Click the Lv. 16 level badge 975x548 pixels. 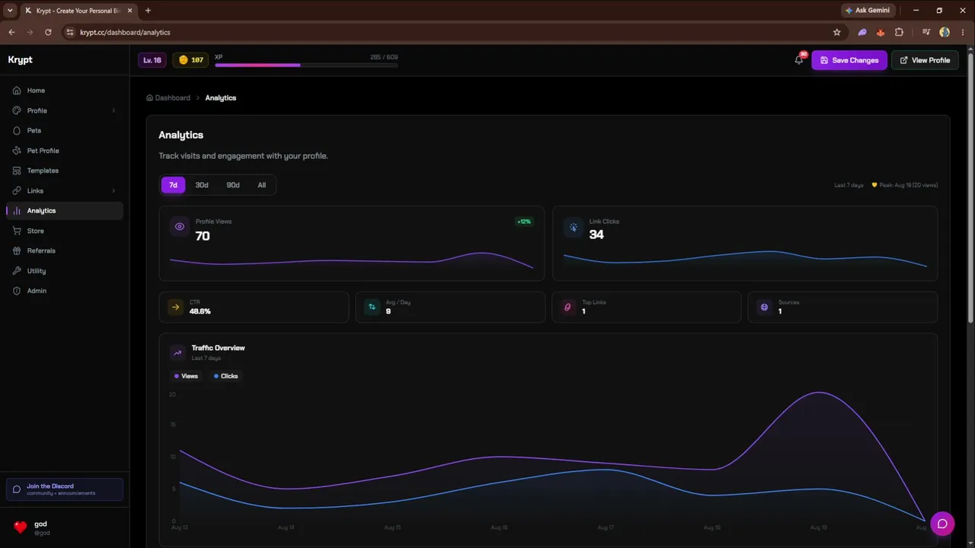[152, 60]
